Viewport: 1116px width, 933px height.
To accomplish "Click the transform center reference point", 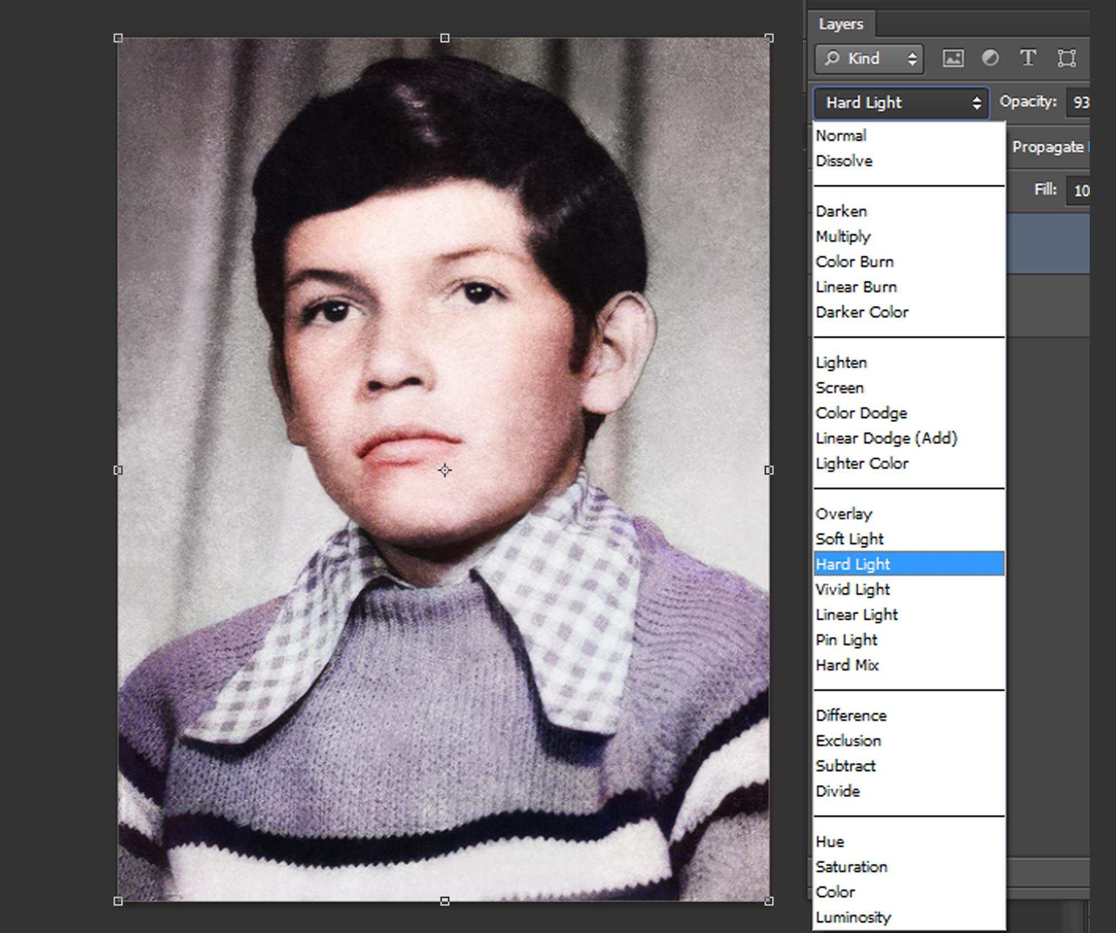I will 445,470.
